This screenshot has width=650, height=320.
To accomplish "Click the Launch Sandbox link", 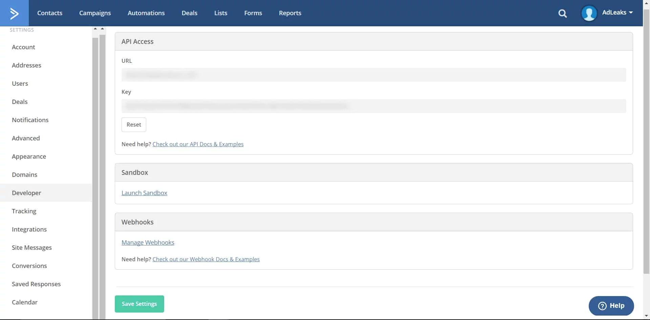I will click(144, 193).
